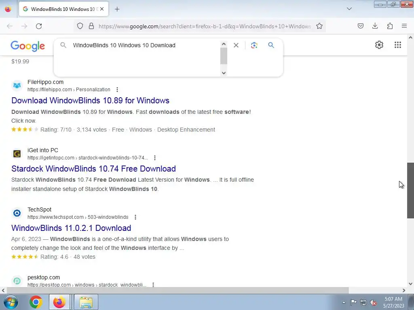Open the tracking protection shield icon
Viewport: 414px width, 310px height.
click(80, 26)
